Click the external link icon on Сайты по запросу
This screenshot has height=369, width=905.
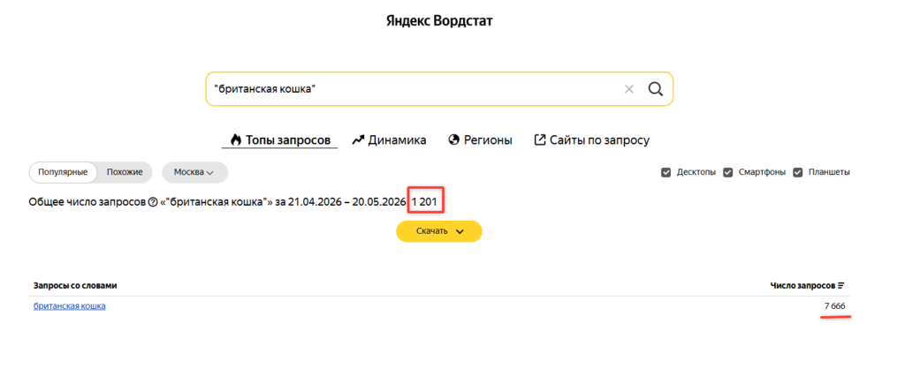[540, 139]
